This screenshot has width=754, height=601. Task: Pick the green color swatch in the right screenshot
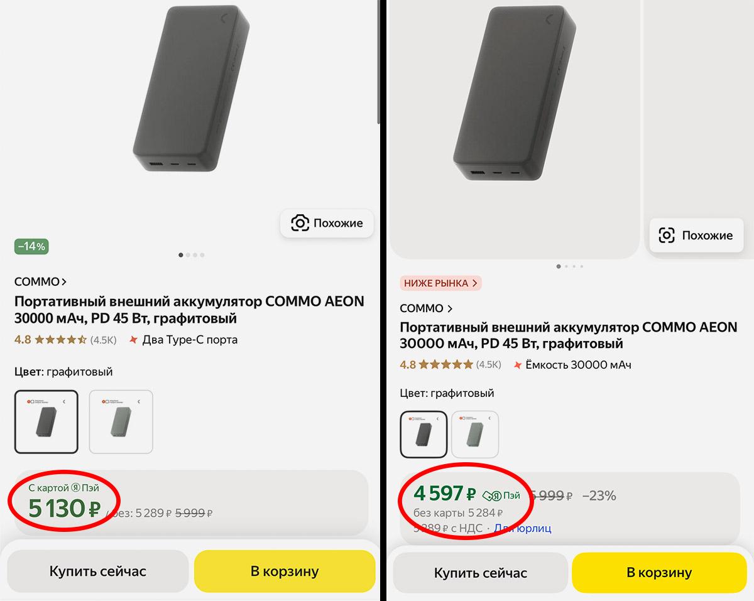(475, 435)
